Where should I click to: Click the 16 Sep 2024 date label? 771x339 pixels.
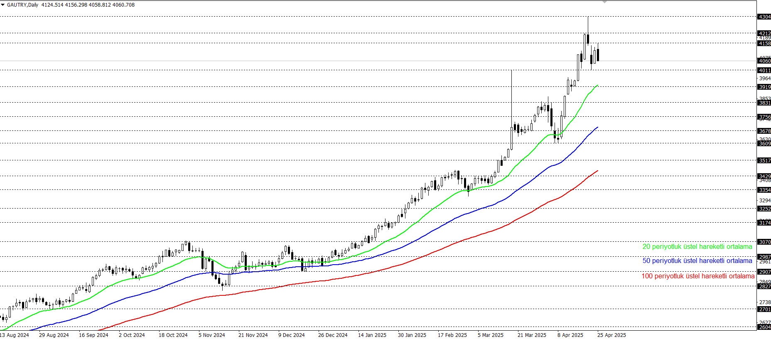(x=93, y=335)
